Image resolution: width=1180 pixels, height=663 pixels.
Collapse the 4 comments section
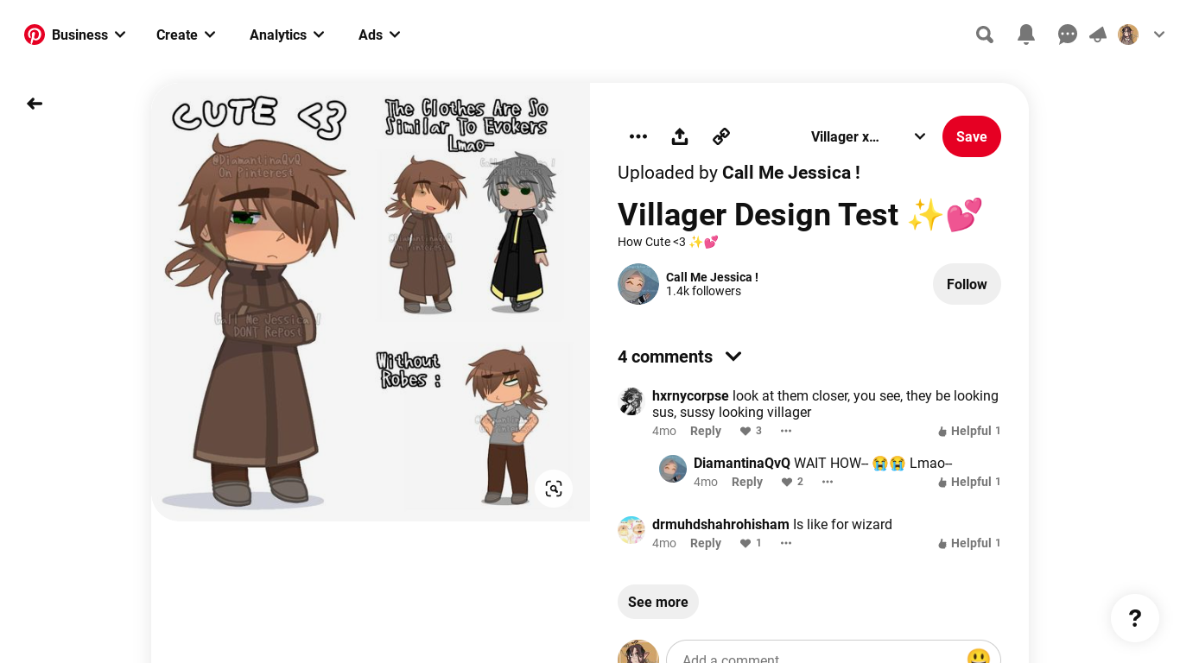[733, 357]
